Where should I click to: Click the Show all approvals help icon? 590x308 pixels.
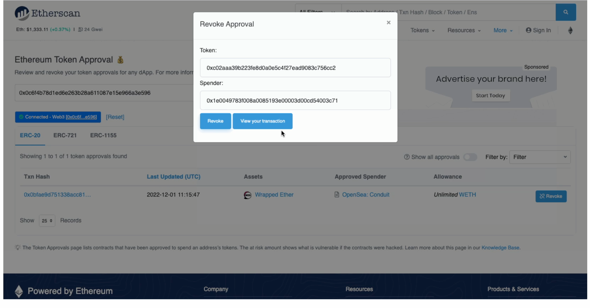(407, 157)
